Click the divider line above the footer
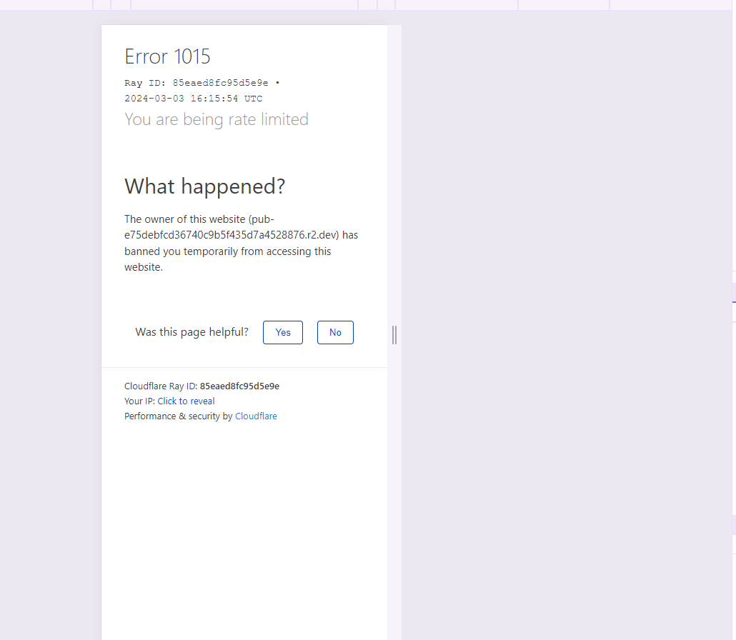This screenshot has height=640, width=736. 244,367
